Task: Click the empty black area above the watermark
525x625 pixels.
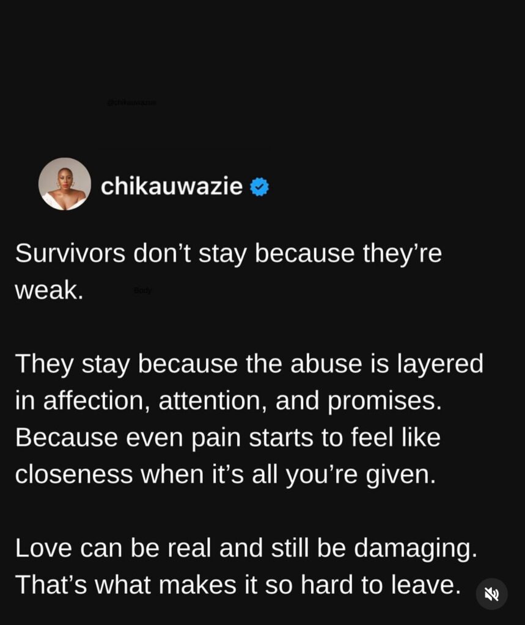Action: tap(262, 48)
